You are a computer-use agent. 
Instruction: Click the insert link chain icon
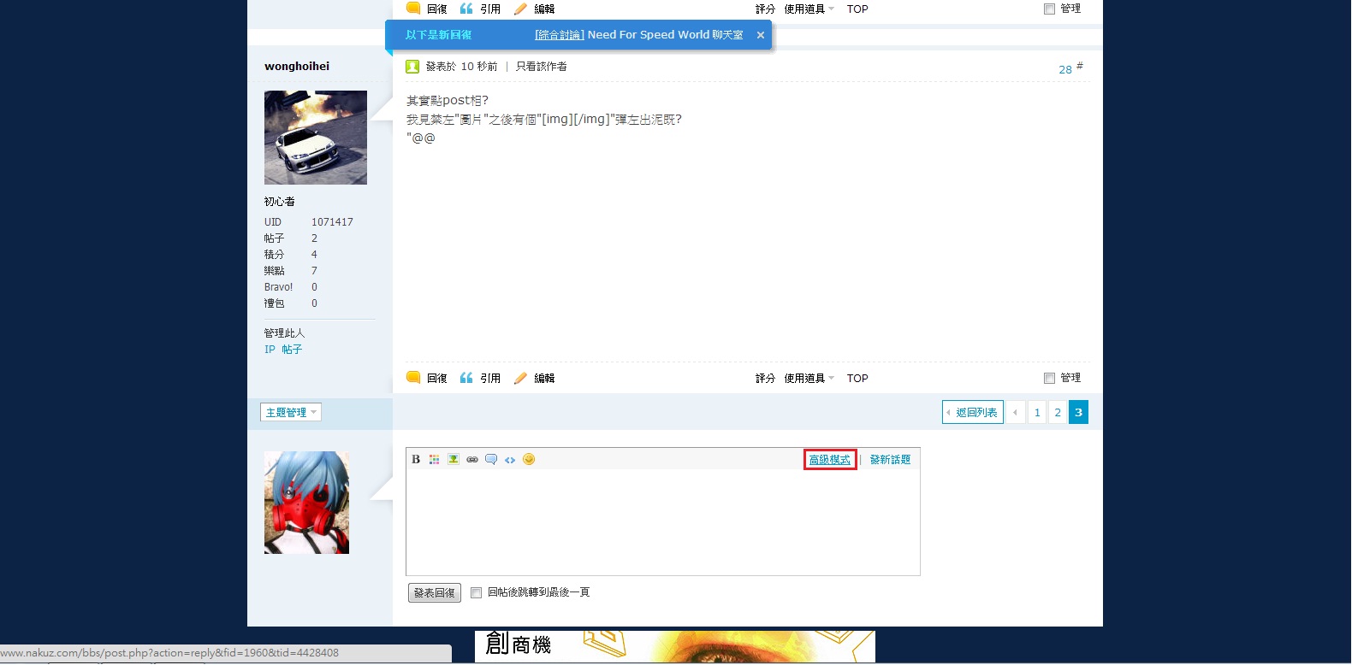click(472, 460)
